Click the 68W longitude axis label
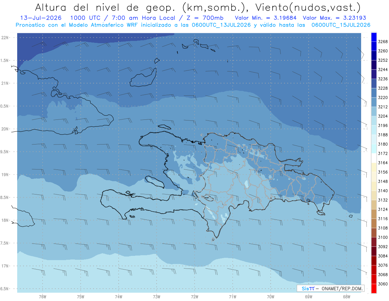 347,297
